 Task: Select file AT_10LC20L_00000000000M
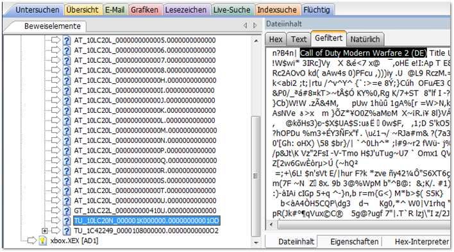[x=146, y=130]
